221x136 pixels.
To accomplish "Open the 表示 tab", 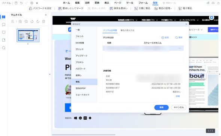I will click(107, 3).
